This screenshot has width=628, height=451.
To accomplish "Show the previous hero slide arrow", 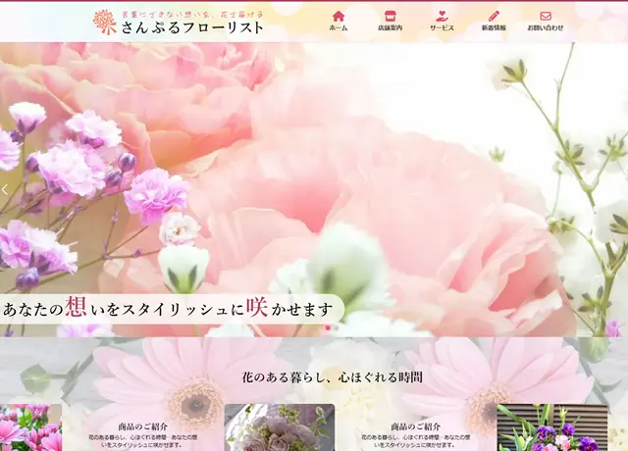I will (4, 189).
